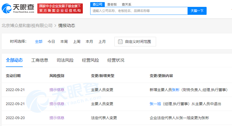The width and height of the screenshot is (232, 126).
Task: Open the calendar icon for custom date range
Action: click(120, 42)
